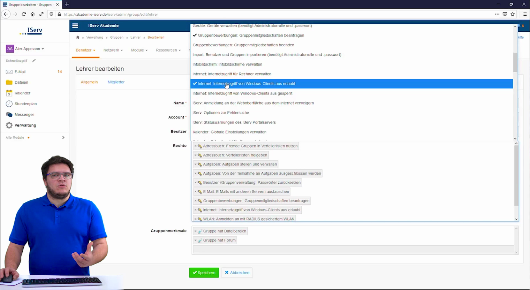This screenshot has height=290, width=530.
Task: Open Kalender from the sidebar
Action: pyautogui.click(x=9, y=93)
